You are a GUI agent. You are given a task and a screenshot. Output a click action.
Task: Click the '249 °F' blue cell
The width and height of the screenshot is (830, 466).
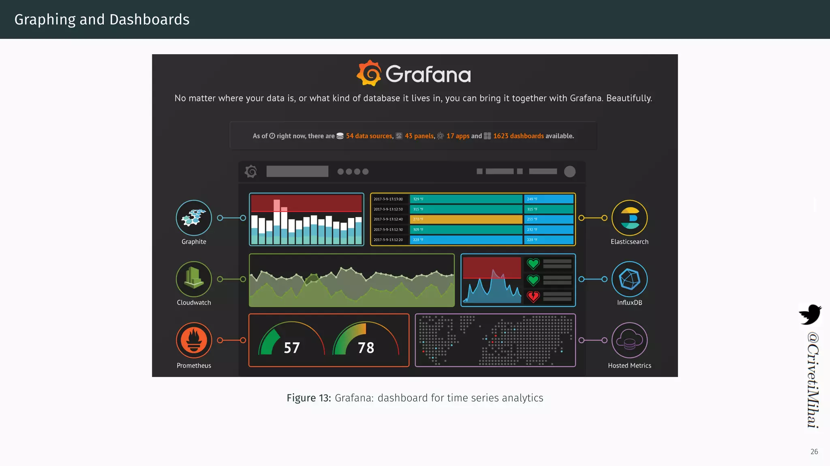(x=549, y=199)
